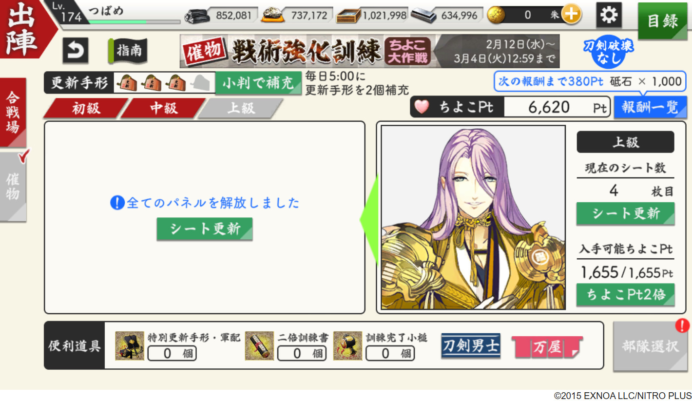Select the 特別更新手形・軍配 item icon

tap(130, 346)
